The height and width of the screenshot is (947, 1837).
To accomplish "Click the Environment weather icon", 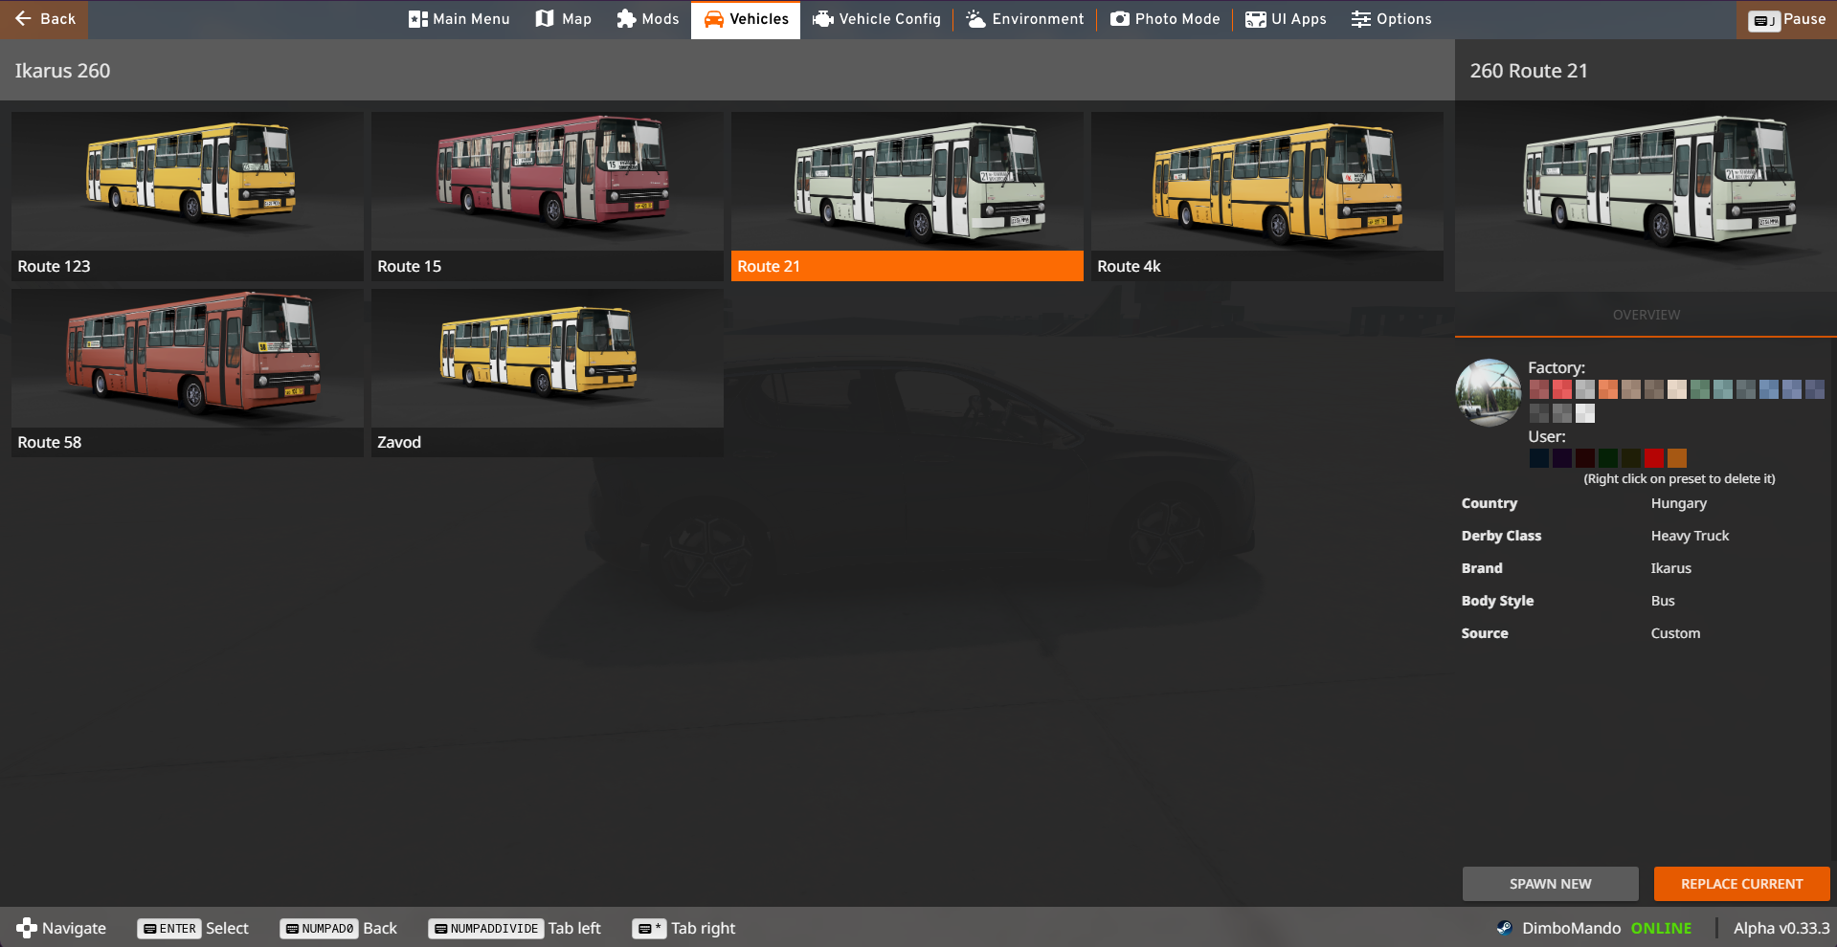I will [975, 19].
